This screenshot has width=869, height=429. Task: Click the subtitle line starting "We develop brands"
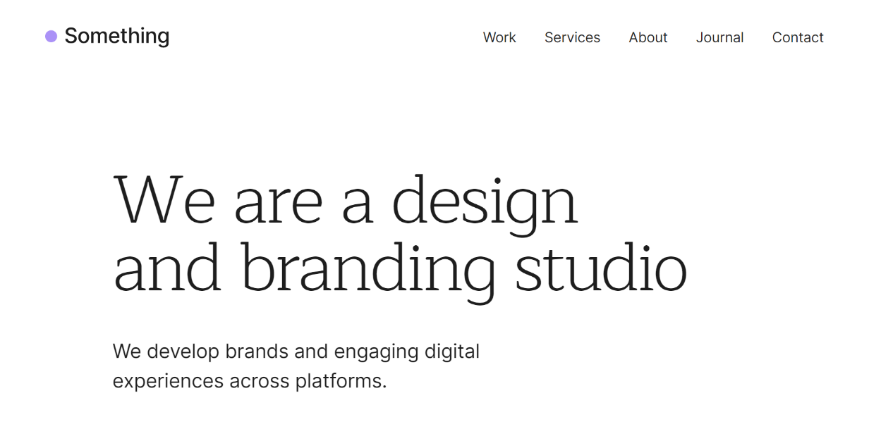(296, 351)
